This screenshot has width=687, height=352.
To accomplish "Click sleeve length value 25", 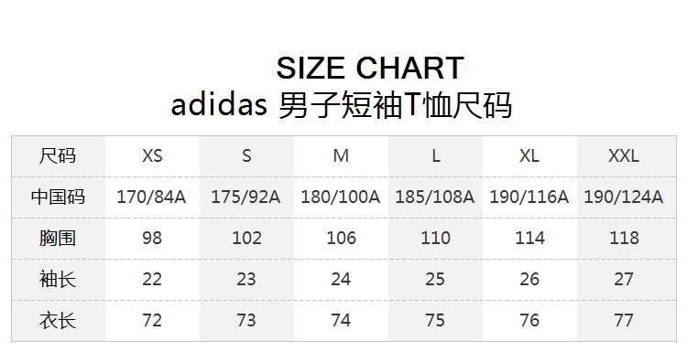I will [435, 279].
